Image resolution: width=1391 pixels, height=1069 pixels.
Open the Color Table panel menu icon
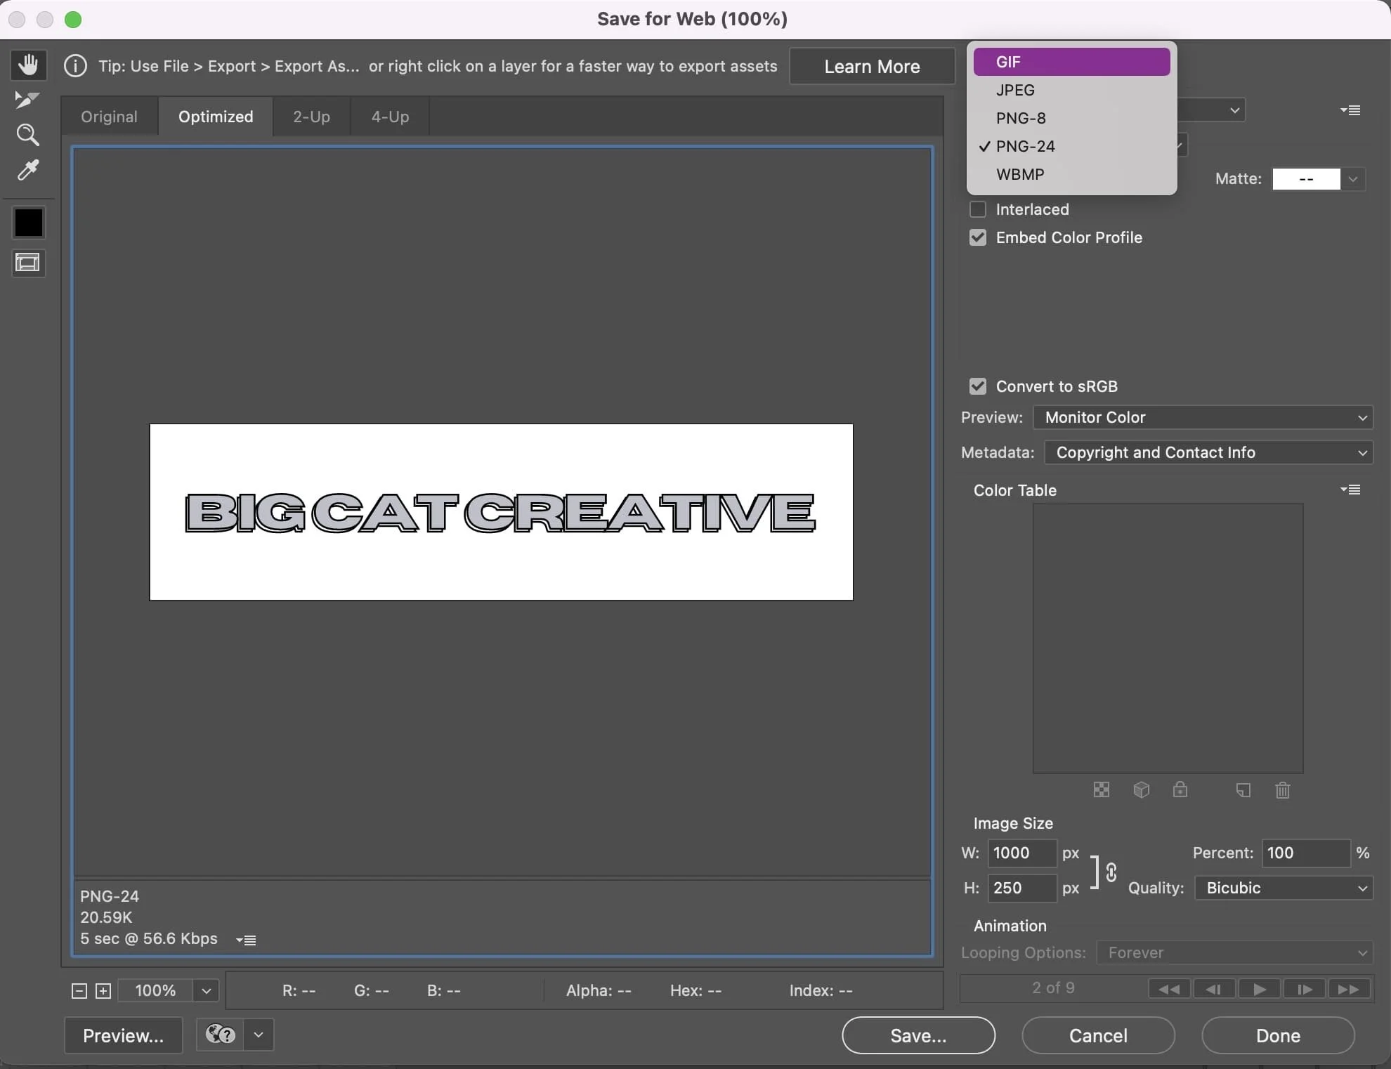coord(1350,490)
